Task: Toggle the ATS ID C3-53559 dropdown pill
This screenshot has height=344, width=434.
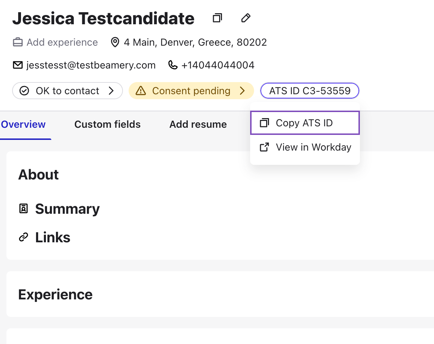Action: 310,91
